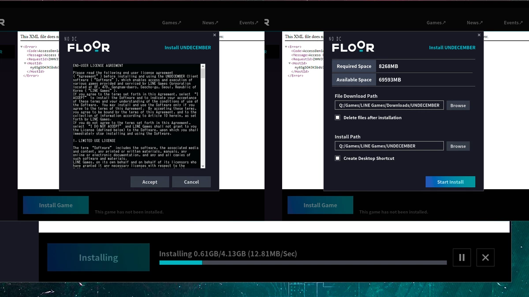Click the Available Space label

point(354,80)
